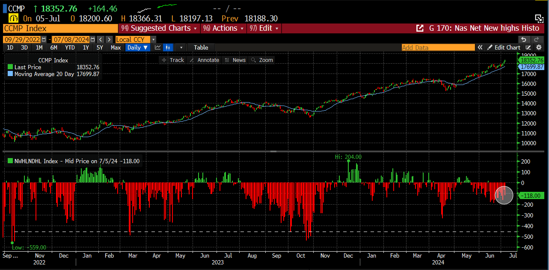549x270 pixels.
Task: Click the G 170 Nas Net New highs title
Action: tap(484, 28)
